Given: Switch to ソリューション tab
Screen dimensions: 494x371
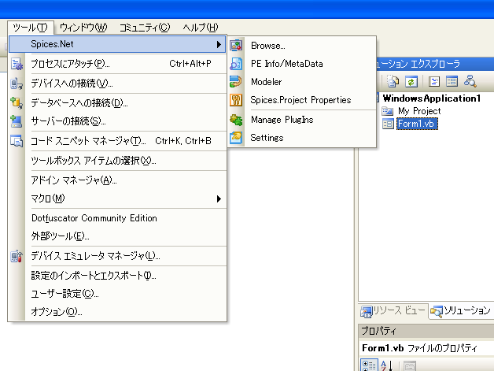Looking at the screenshot, I should [461, 311].
